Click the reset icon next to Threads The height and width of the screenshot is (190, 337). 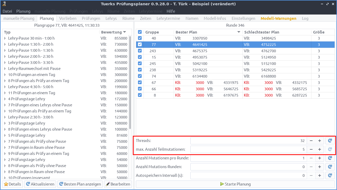point(330,141)
